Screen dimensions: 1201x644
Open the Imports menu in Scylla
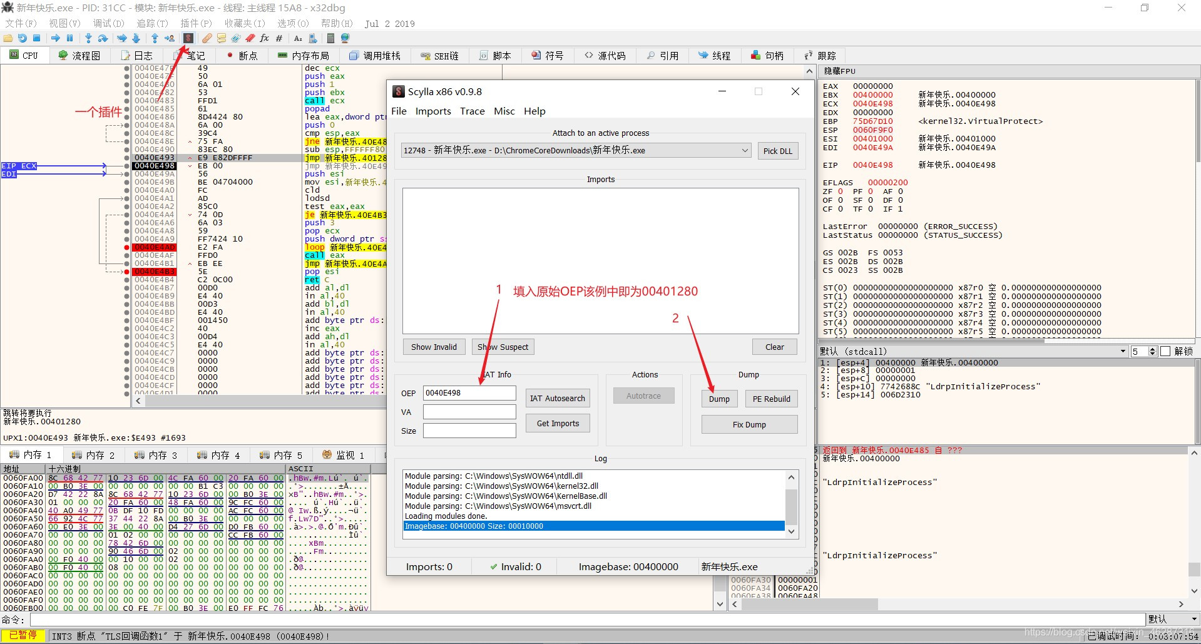tap(432, 111)
